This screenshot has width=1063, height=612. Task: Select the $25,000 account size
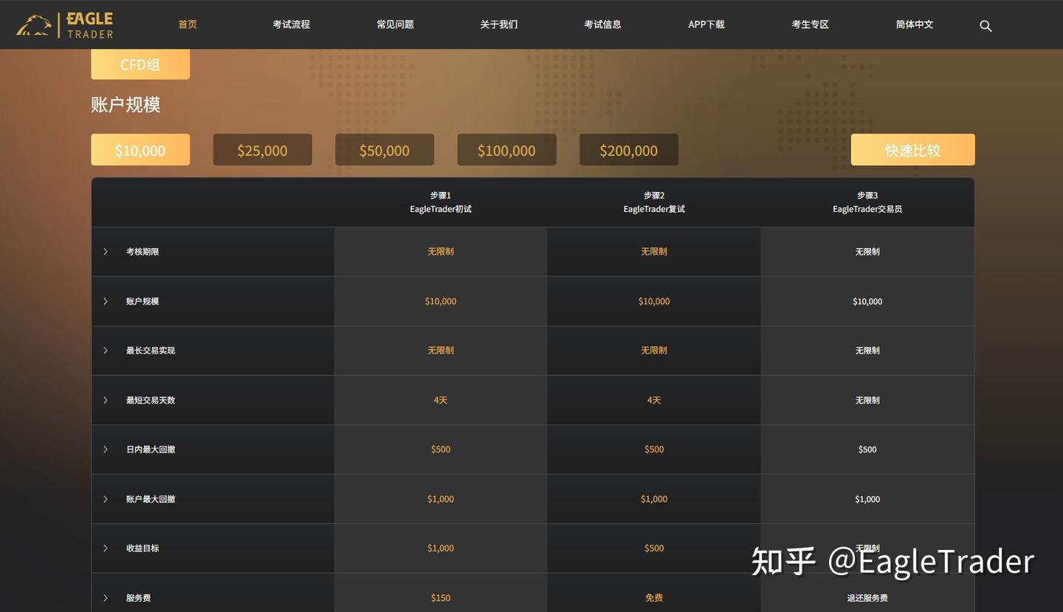pyautogui.click(x=262, y=150)
